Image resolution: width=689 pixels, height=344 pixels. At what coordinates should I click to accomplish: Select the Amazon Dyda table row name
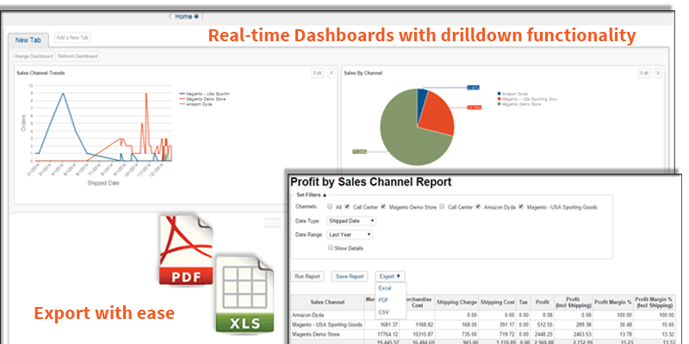click(x=307, y=315)
